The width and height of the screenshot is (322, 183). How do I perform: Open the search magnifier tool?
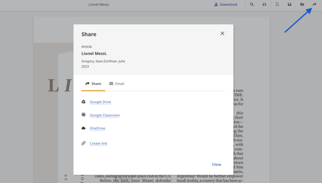[x=252, y=4]
